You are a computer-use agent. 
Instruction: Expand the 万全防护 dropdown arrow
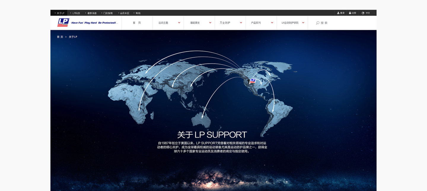241,23
